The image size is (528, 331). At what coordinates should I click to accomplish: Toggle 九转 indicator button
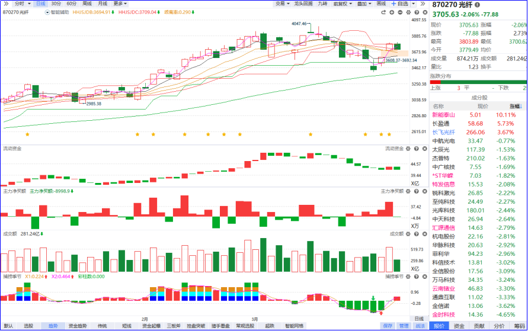[322, 4]
